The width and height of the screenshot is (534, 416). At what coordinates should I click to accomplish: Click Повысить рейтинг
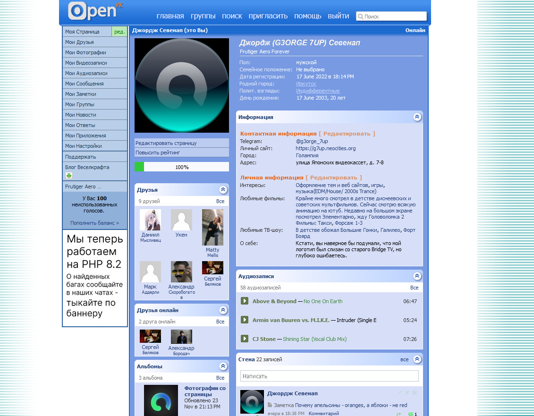pos(181,153)
